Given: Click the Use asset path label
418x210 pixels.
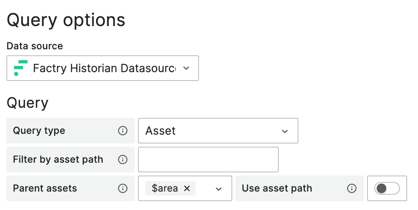Looking at the screenshot, I should (277, 188).
